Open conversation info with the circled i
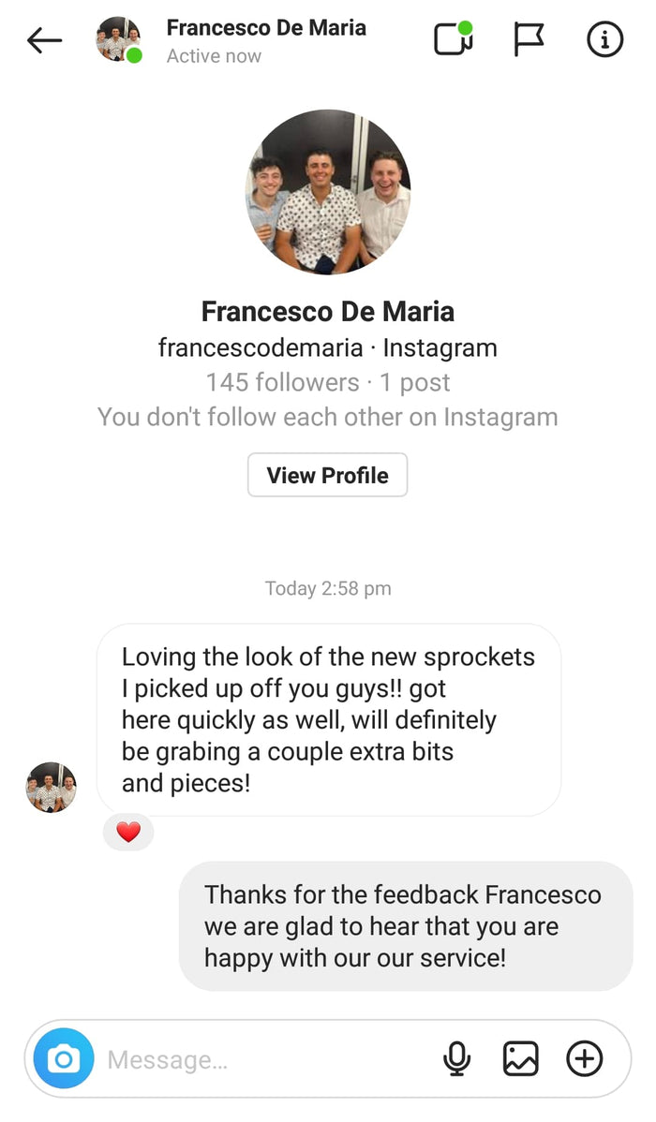This screenshot has width=656, height=1122. (604, 40)
